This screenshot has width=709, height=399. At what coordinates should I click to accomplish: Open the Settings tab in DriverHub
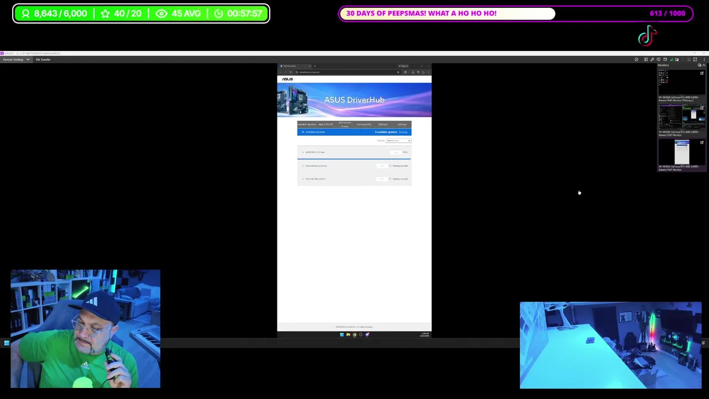[x=402, y=124]
